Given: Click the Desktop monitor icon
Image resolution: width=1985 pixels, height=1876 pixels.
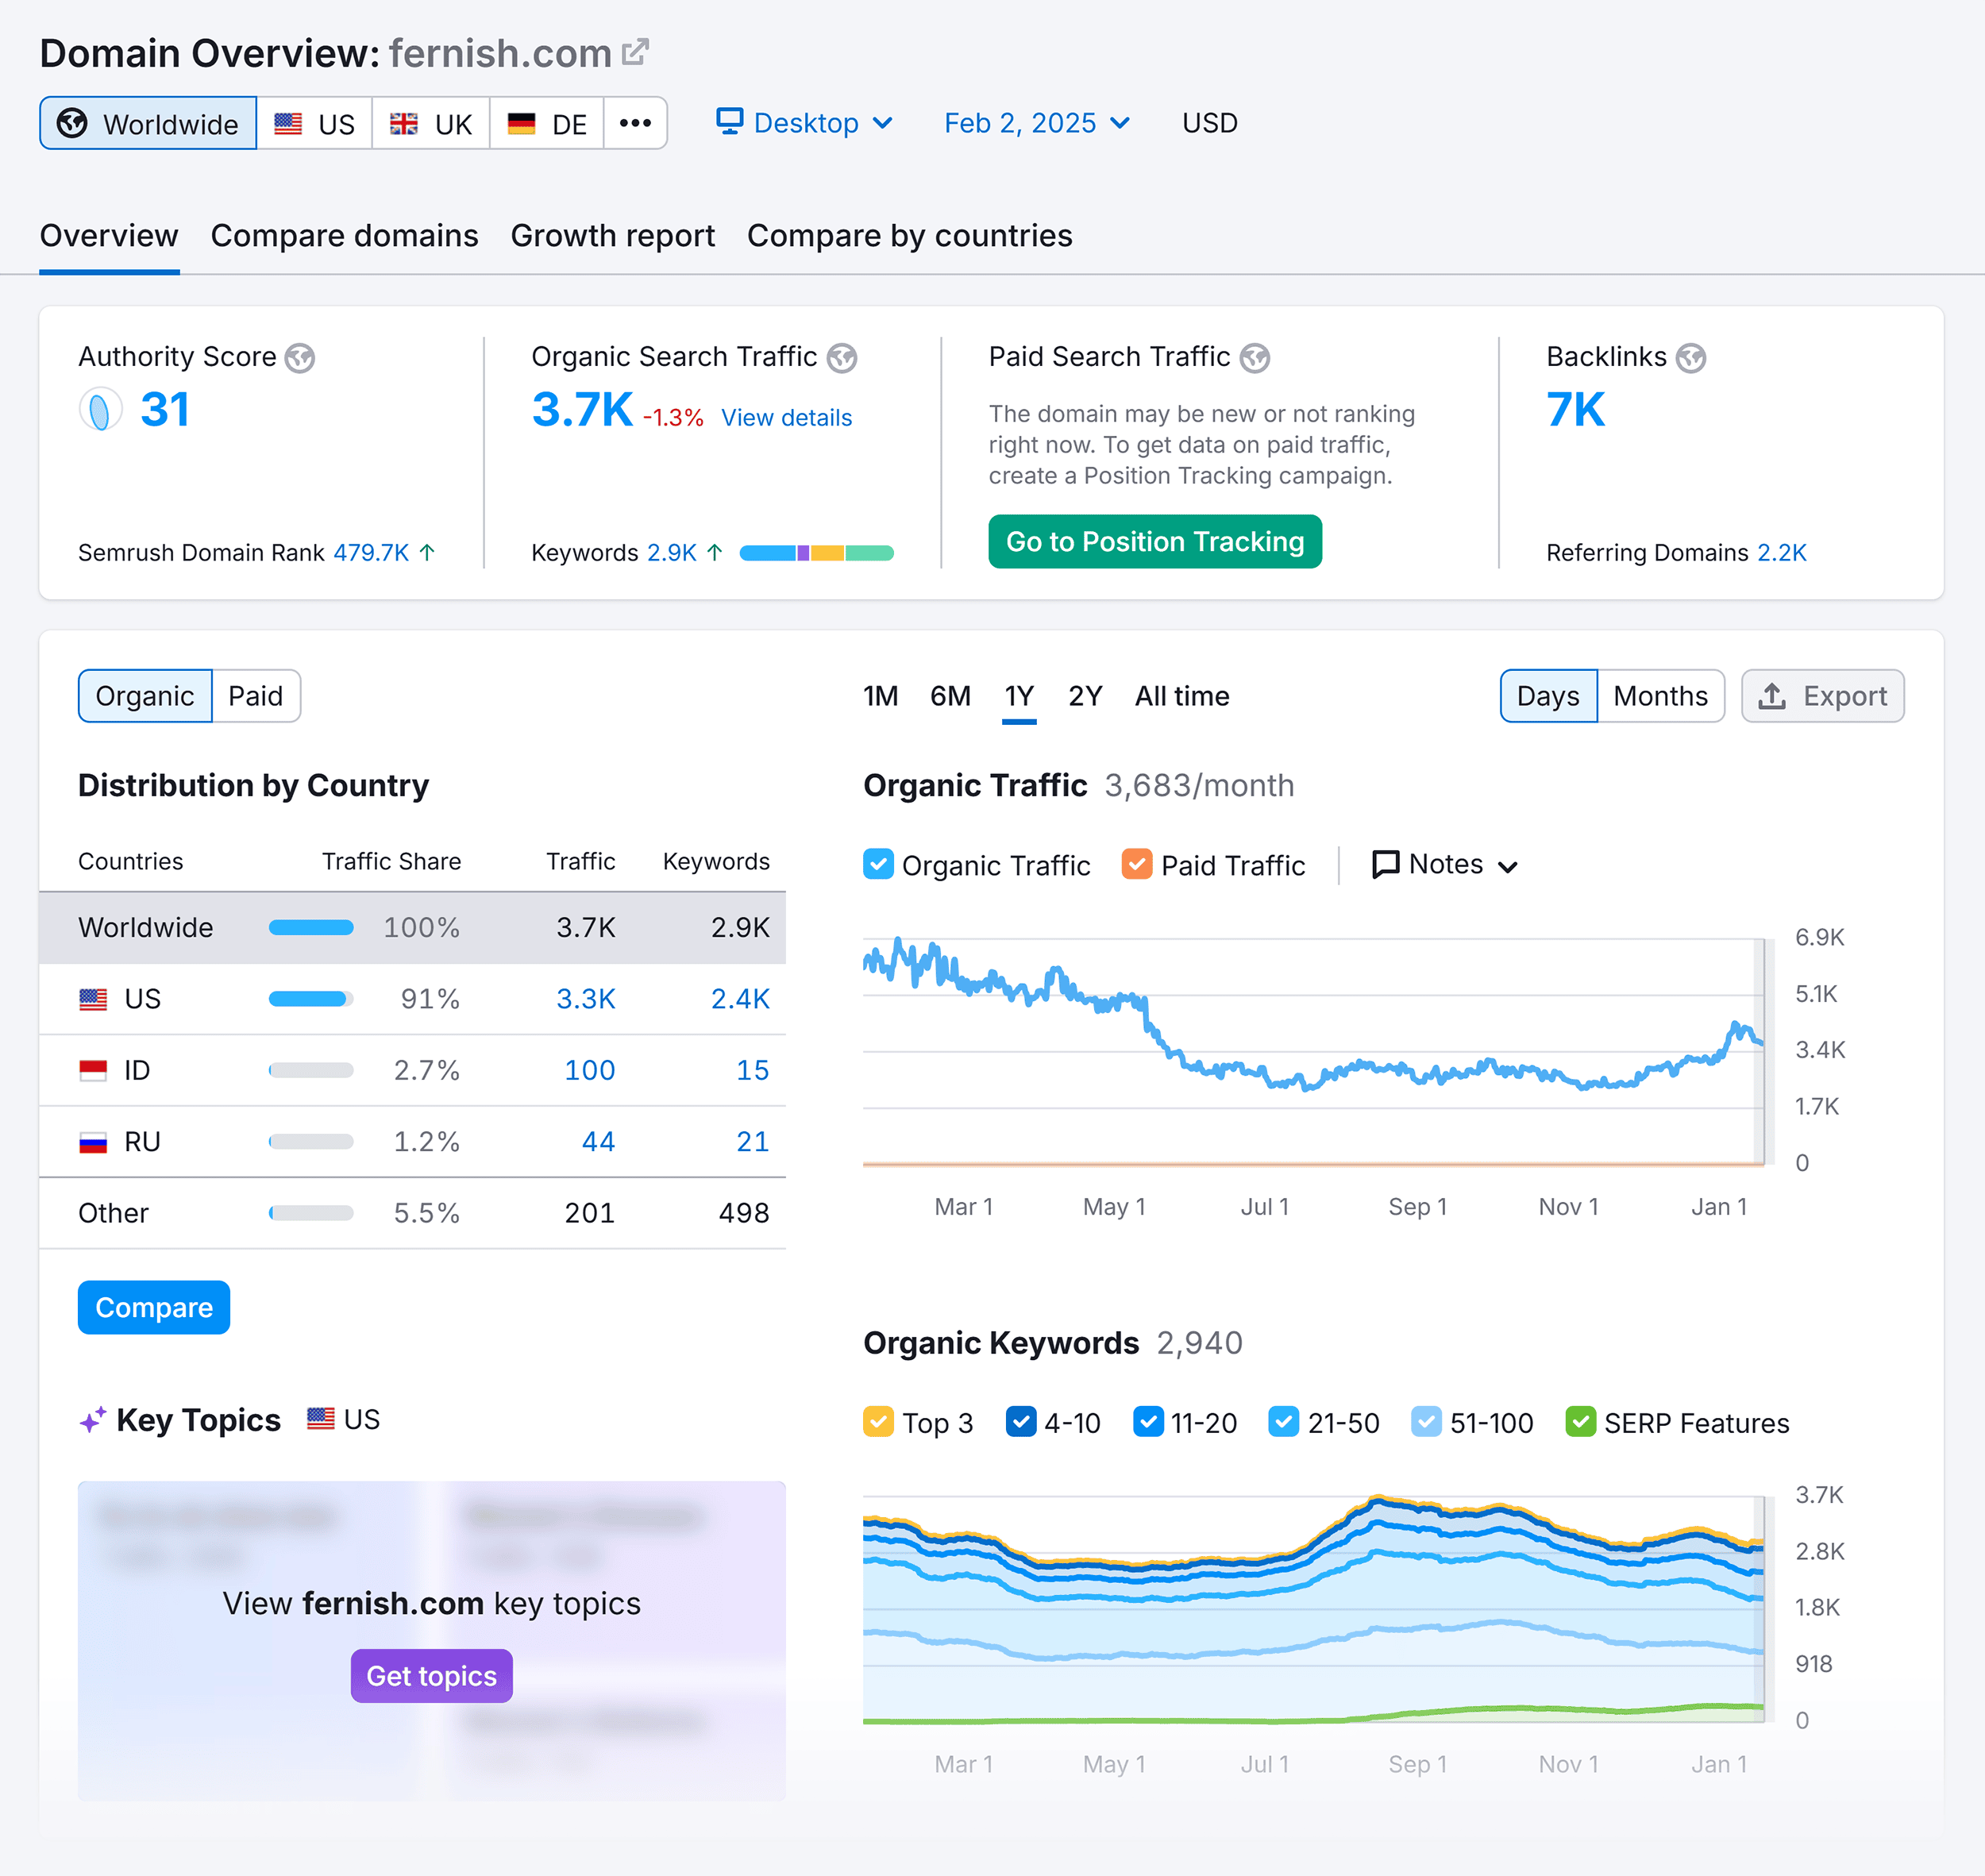Looking at the screenshot, I should click(730, 122).
